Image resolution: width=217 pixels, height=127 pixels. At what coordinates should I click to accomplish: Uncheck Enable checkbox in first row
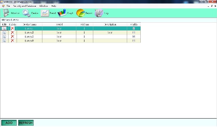(134, 28)
